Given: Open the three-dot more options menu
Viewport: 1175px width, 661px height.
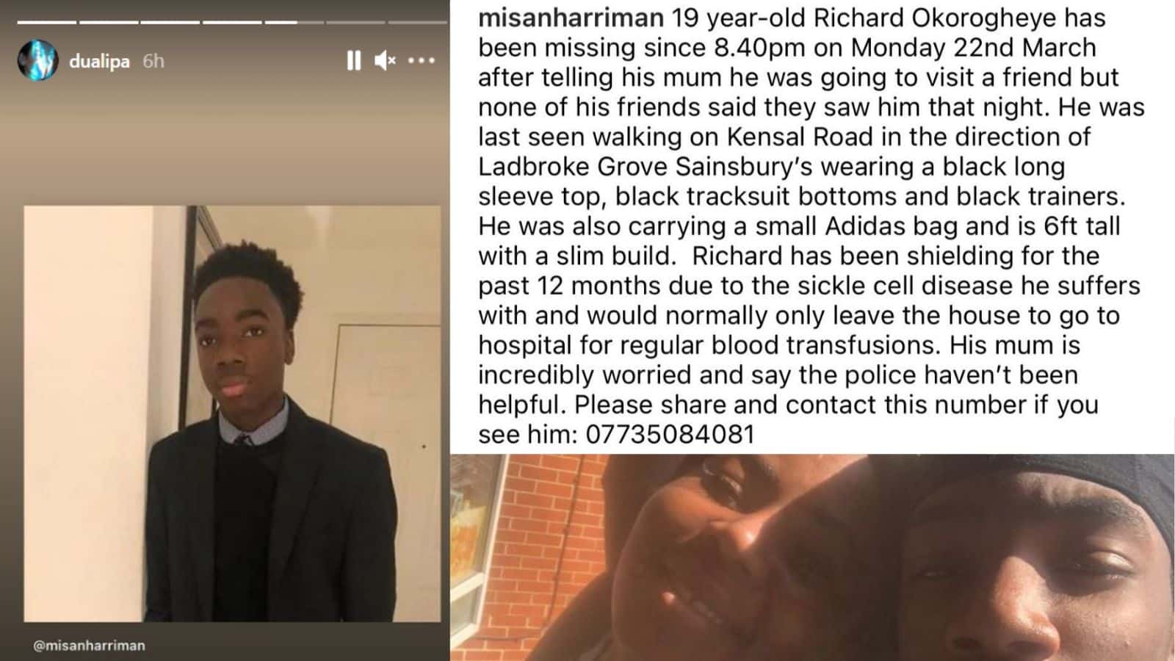Looking at the screenshot, I should point(422,60).
